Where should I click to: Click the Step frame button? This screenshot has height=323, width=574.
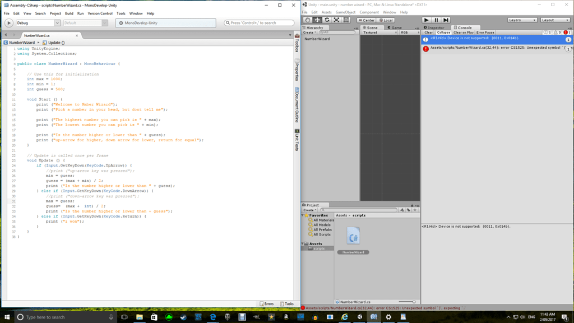[x=446, y=20]
